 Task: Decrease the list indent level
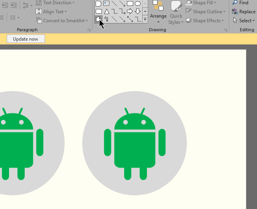click(5, 5)
